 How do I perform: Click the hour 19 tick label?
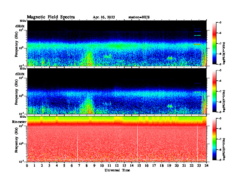[169, 165]
